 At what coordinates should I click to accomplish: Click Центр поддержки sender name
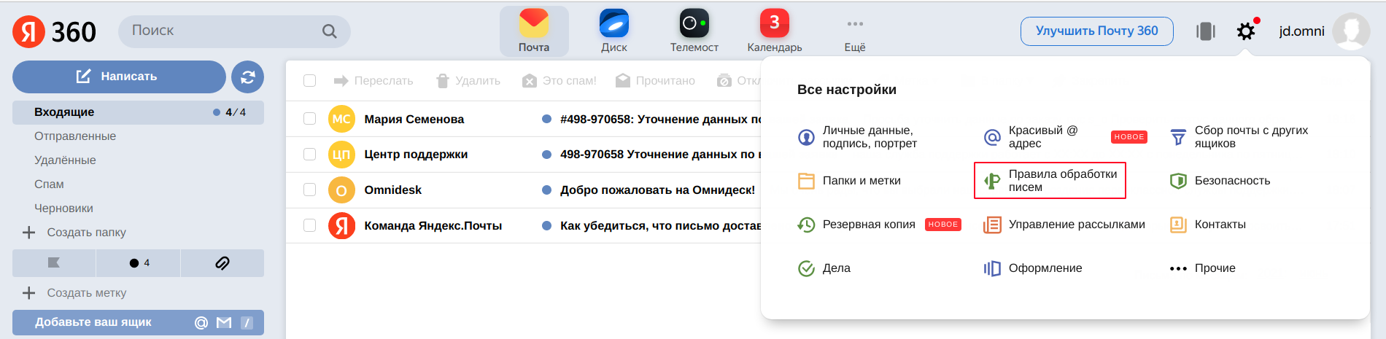(x=417, y=155)
